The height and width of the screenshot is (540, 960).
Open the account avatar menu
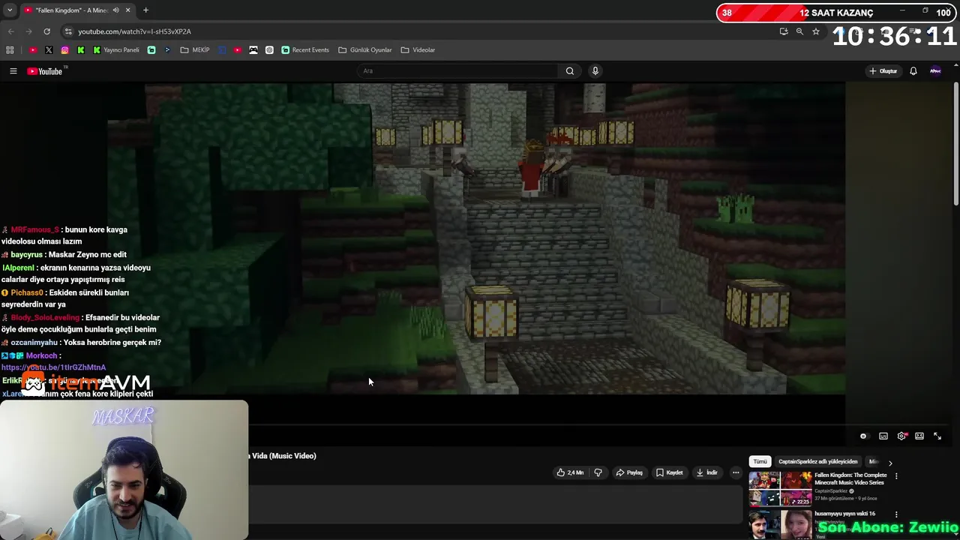coord(935,71)
